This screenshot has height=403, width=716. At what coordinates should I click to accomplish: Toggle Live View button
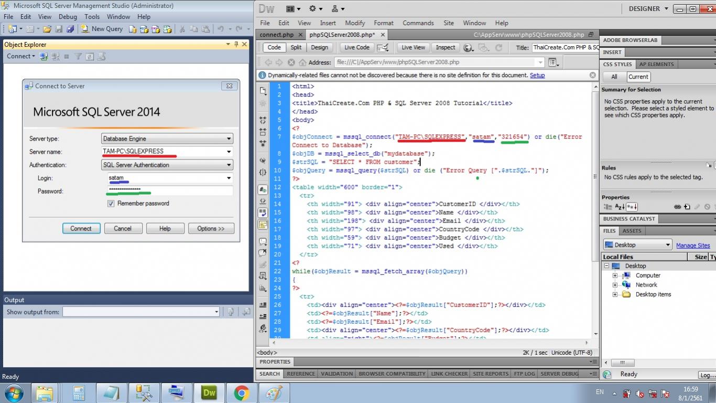[413, 47]
